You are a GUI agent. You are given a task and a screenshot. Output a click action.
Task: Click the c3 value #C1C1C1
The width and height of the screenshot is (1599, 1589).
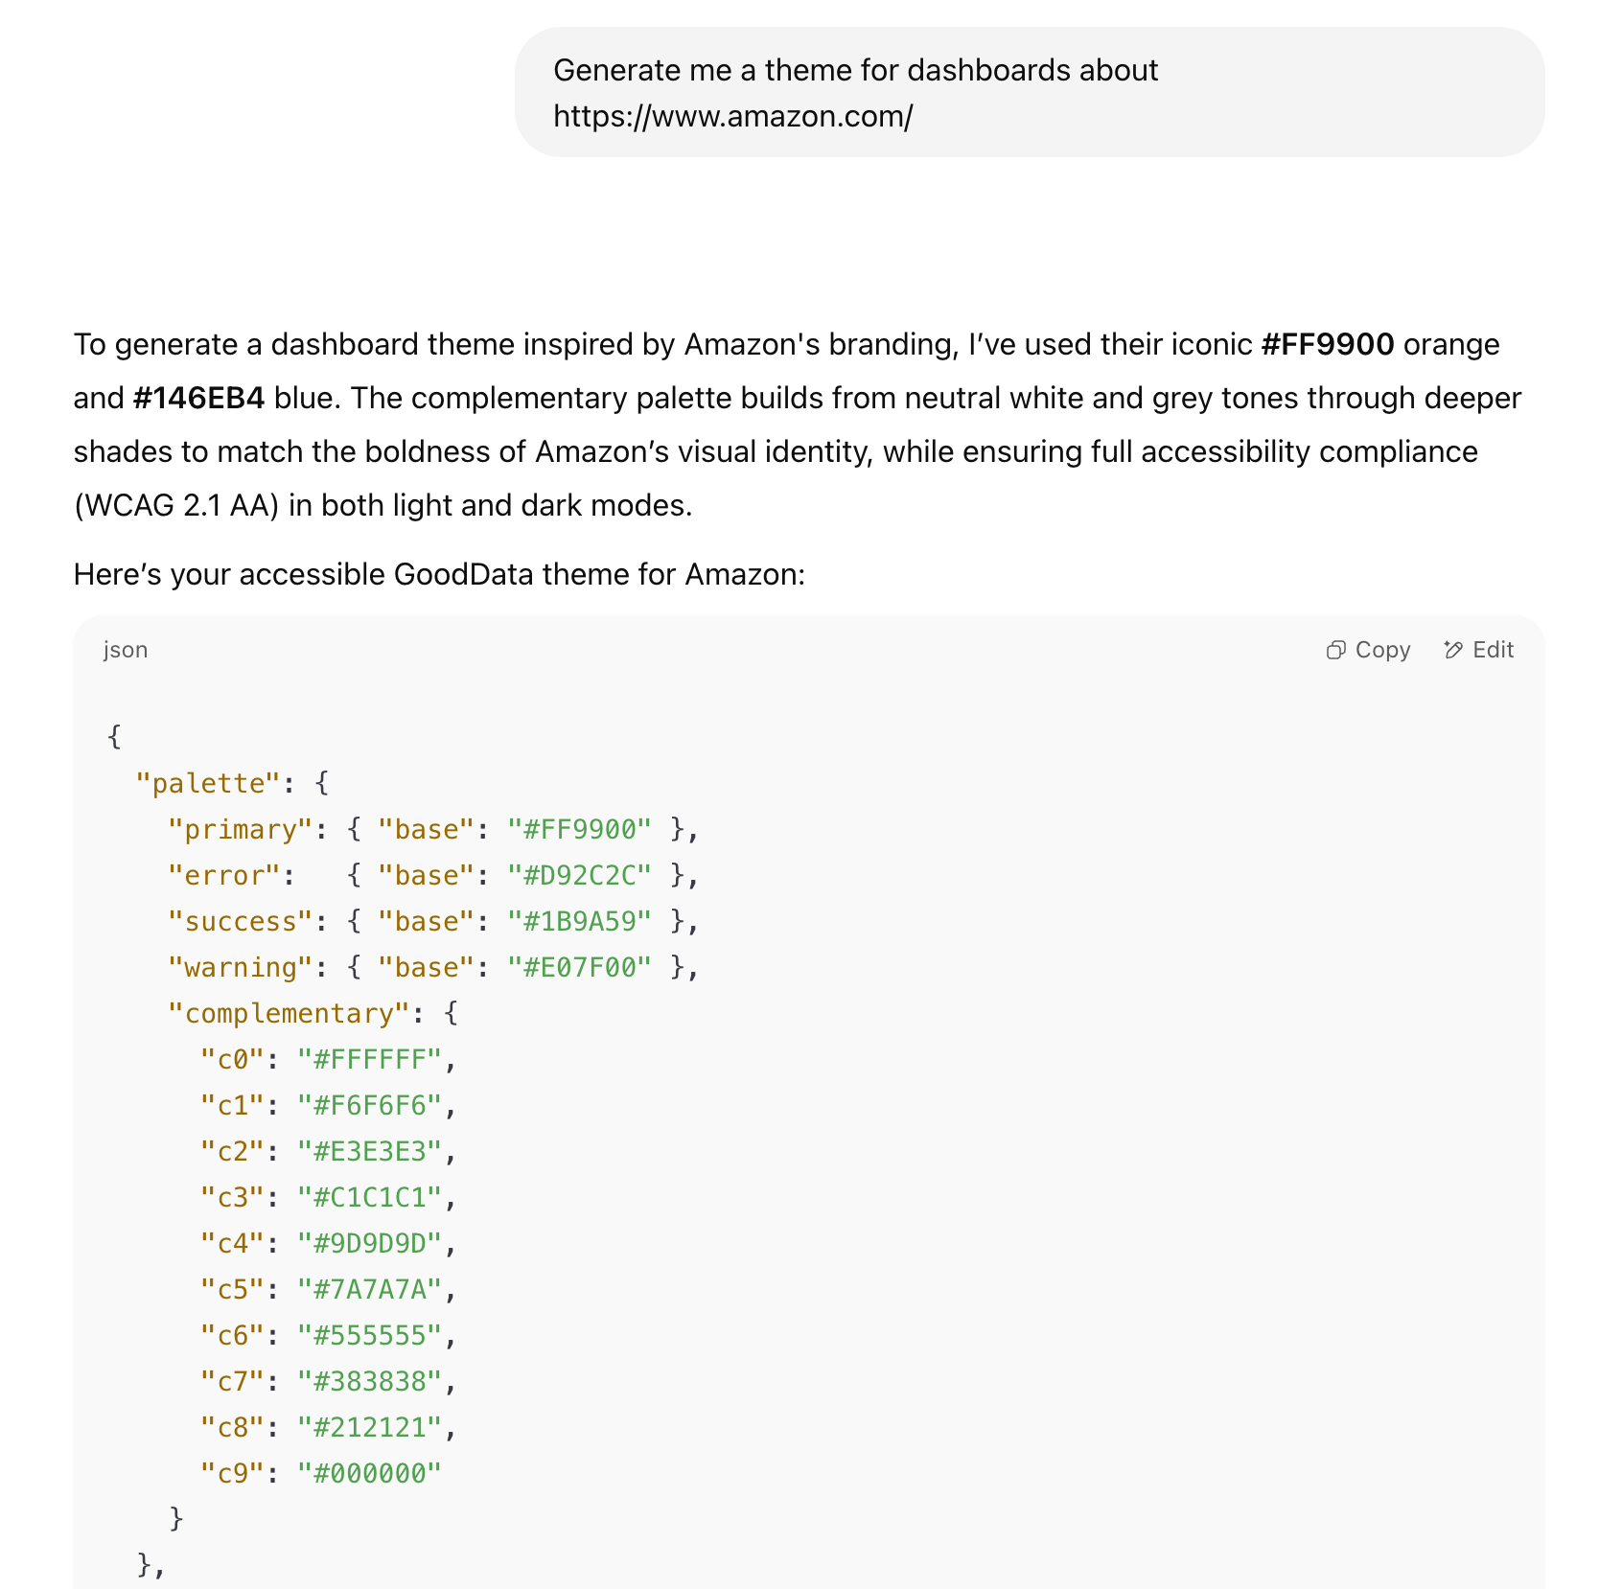(x=369, y=1197)
